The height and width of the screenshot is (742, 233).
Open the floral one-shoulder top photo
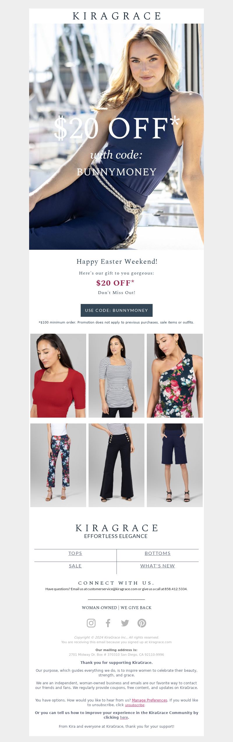point(175,376)
